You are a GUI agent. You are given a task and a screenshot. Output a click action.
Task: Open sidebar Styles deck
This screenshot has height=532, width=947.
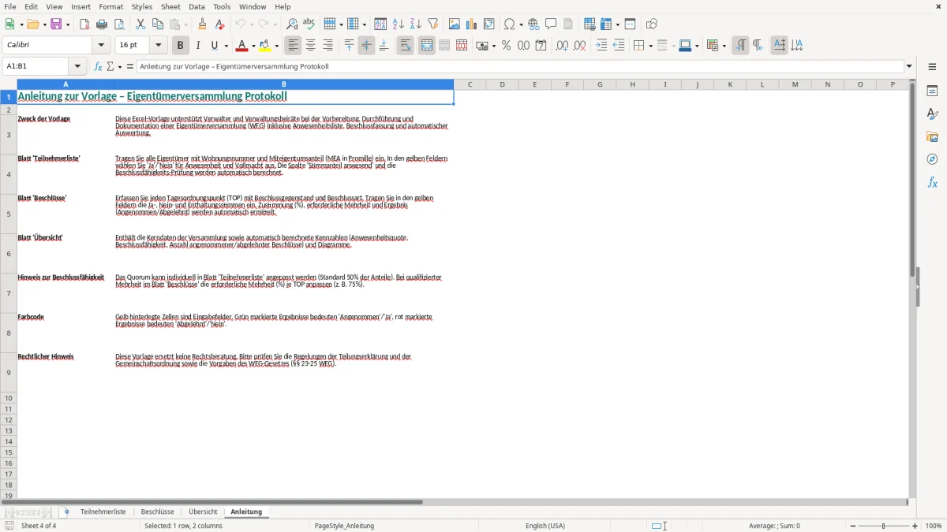932,113
